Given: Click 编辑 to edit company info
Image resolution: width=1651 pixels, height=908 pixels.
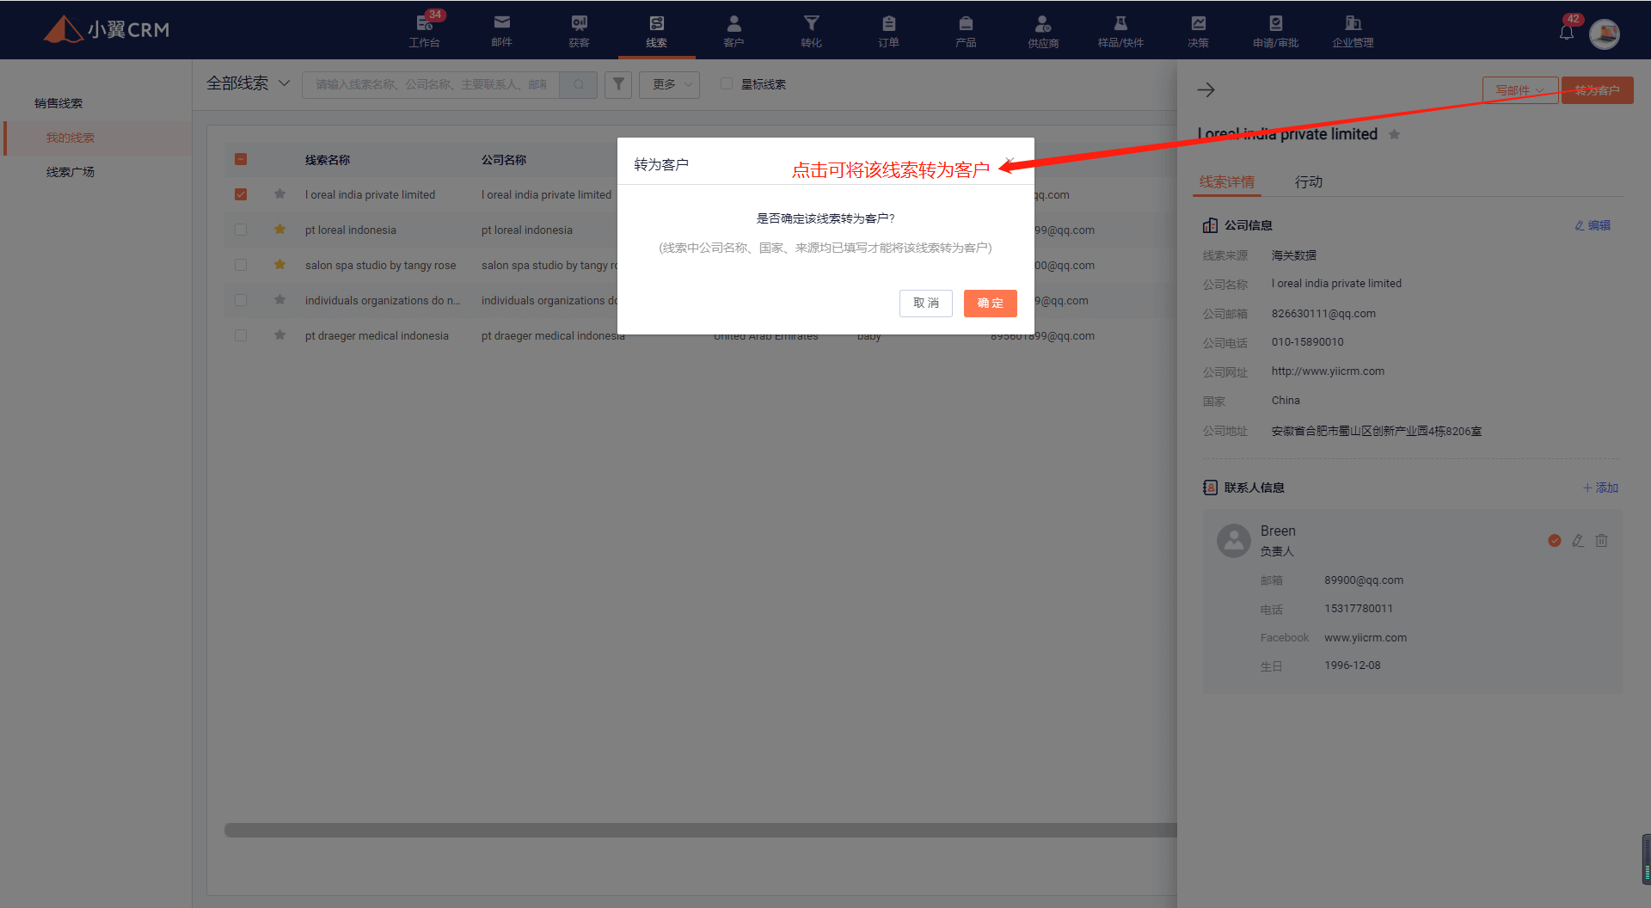Looking at the screenshot, I should [1593, 225].
